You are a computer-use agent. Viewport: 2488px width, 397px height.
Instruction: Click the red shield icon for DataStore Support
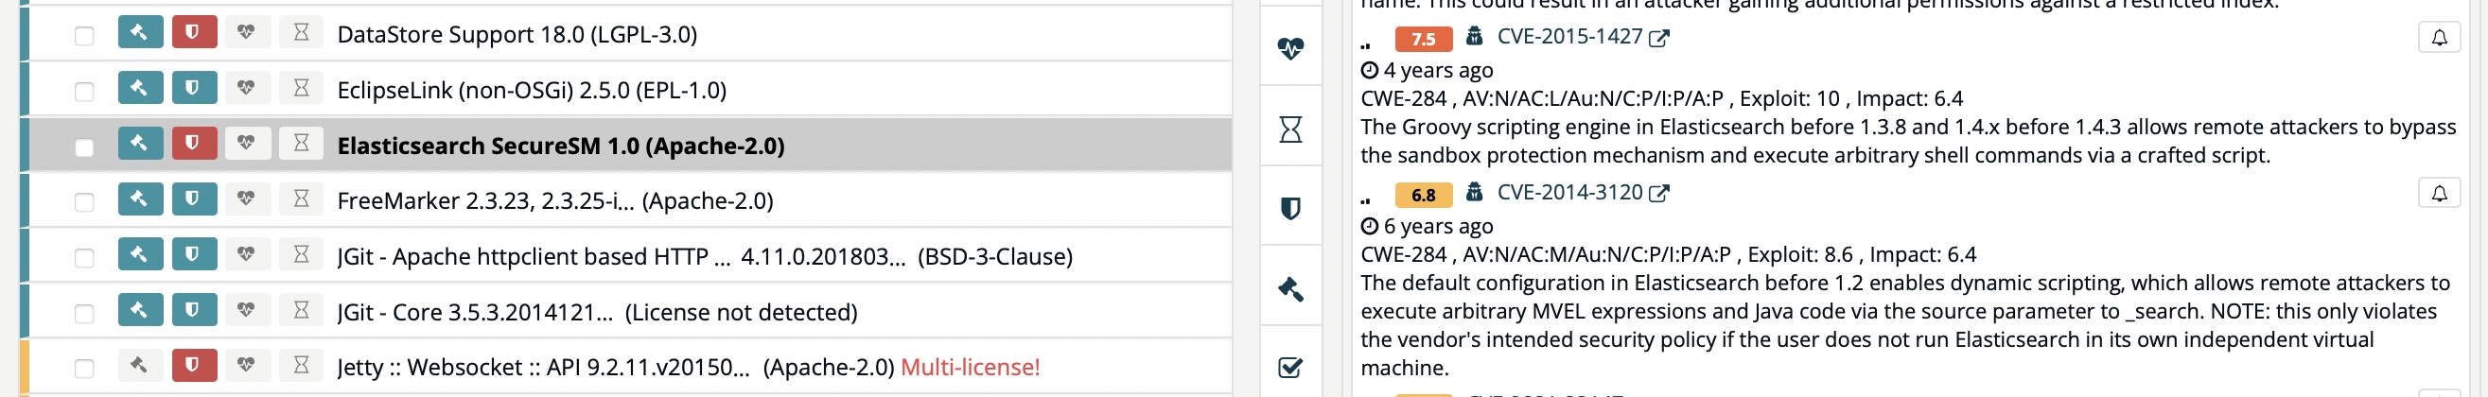point(193,33)
